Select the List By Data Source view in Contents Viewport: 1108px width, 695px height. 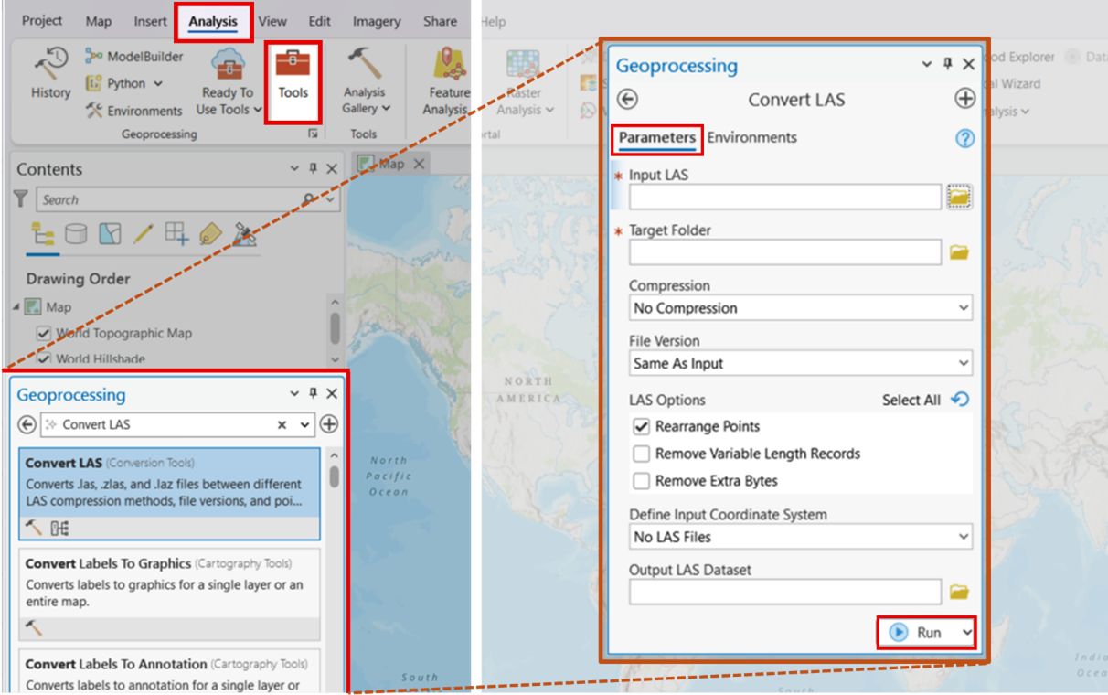[75, 235]
